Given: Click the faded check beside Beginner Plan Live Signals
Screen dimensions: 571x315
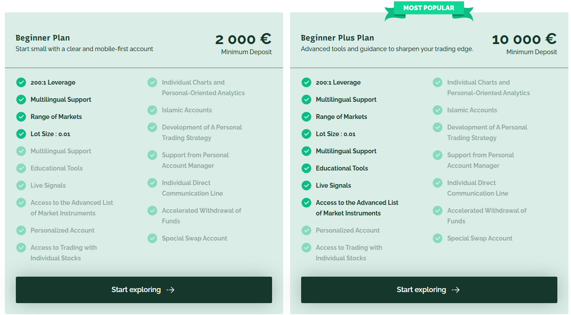Looking at the screenshot, I should click(x=21, y=185).
